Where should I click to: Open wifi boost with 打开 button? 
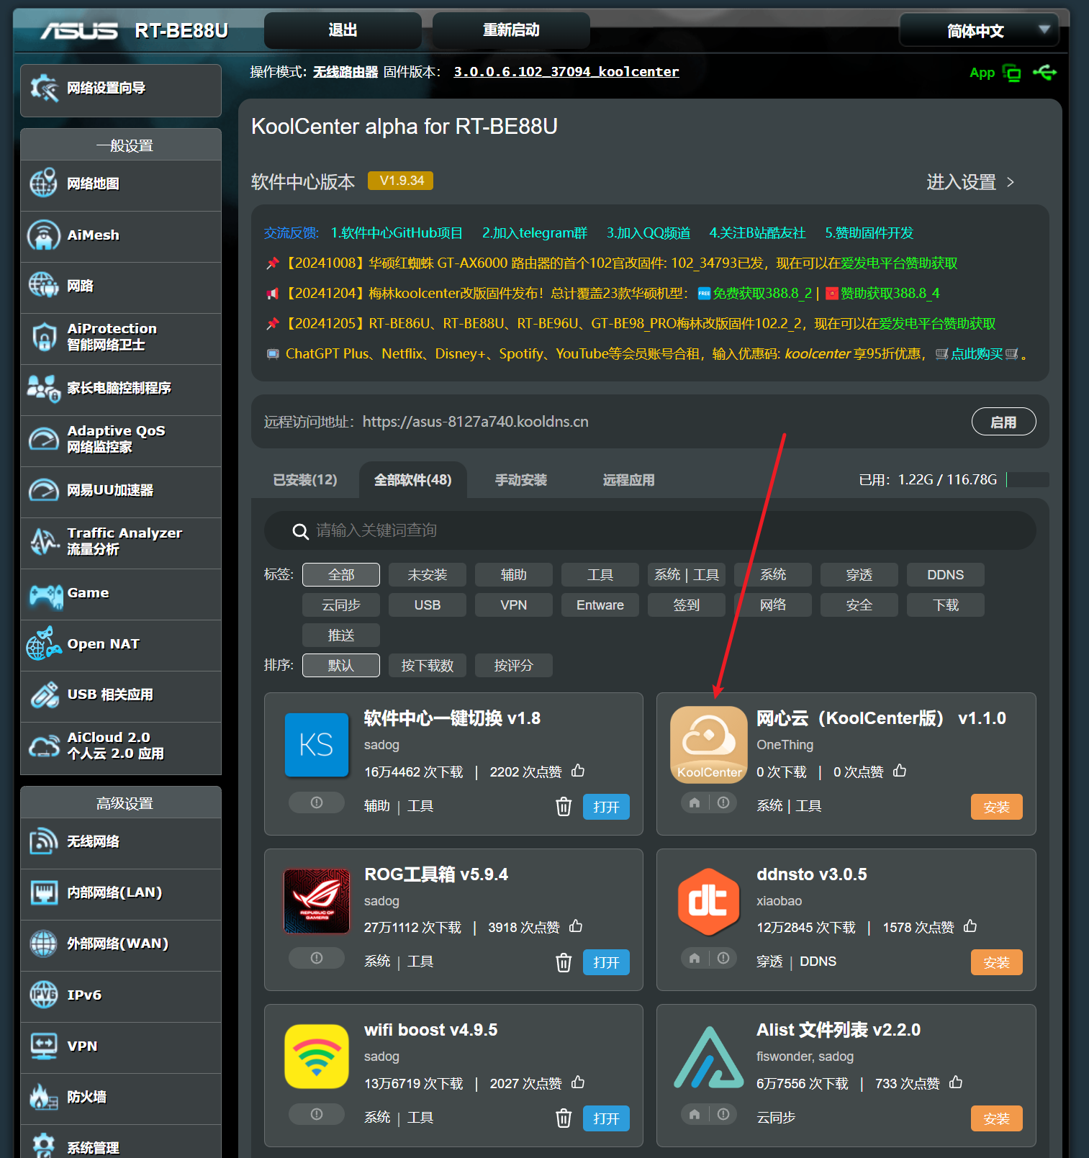click(606, 1119)
